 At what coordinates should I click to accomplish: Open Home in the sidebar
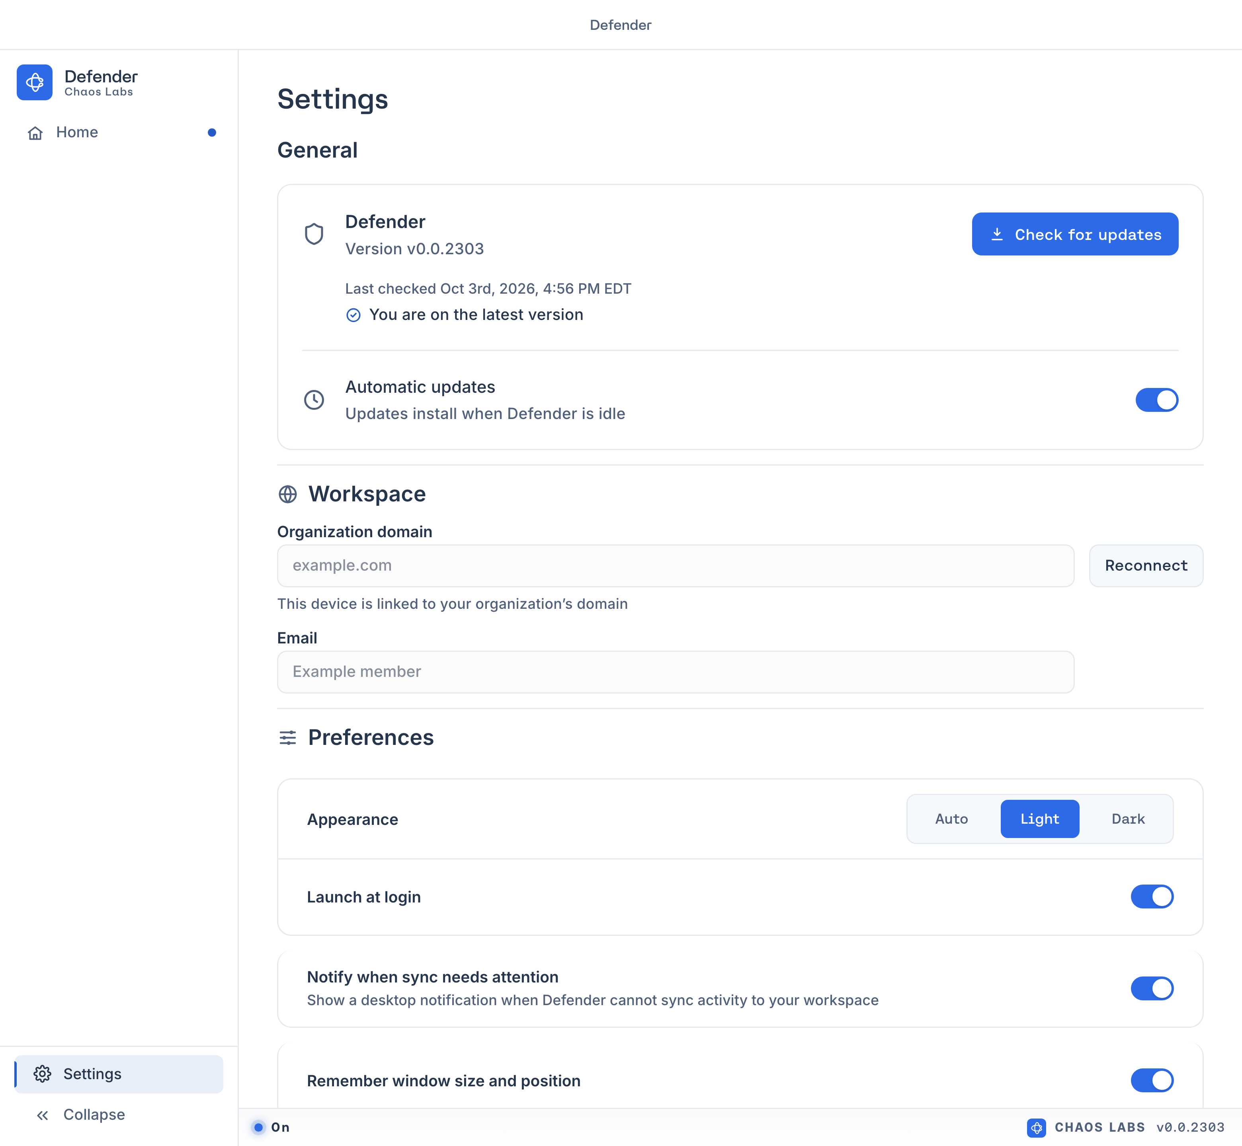(119, 133)
